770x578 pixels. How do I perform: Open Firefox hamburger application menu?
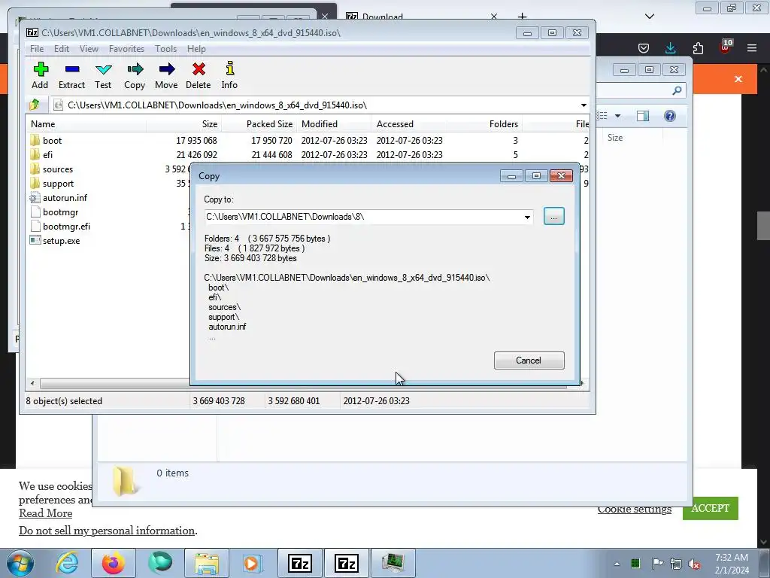tap(752, 47)
